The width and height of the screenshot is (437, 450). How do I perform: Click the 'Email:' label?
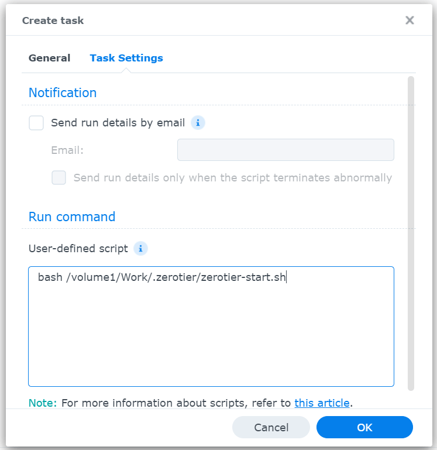pyautogui.click(x=67, y=150)
